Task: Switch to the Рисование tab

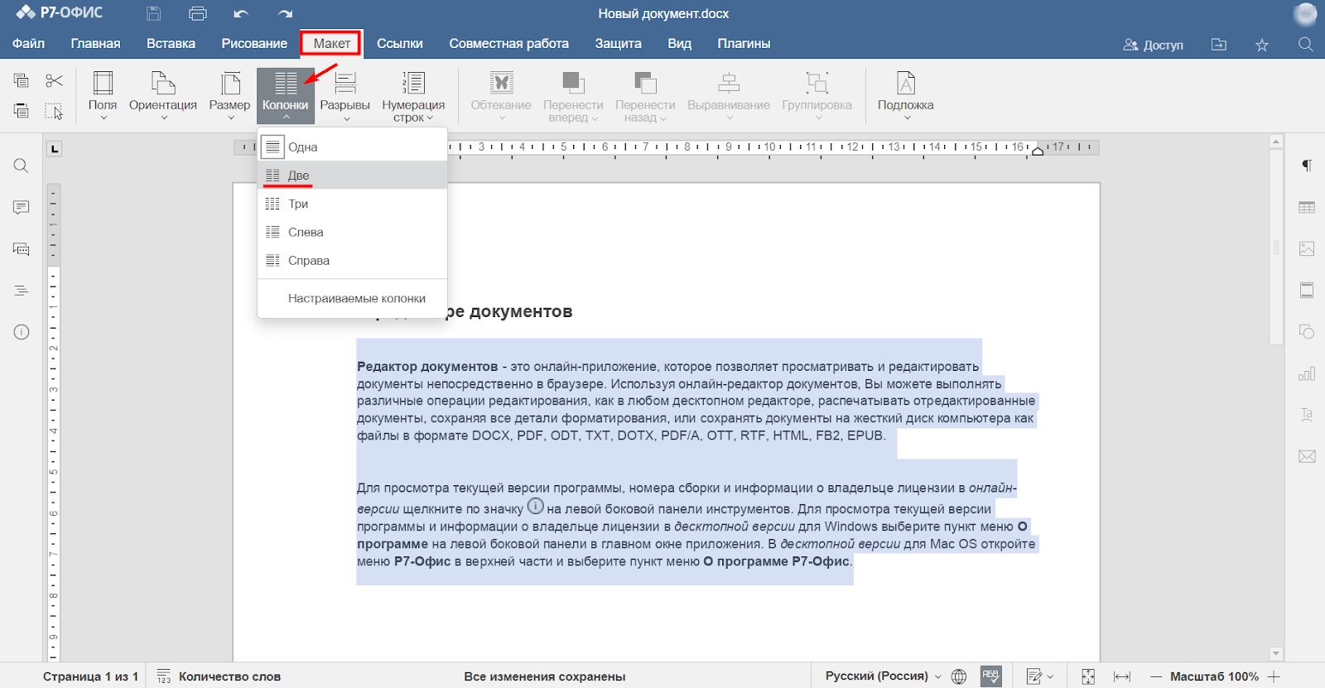Action: coord(254,44)
